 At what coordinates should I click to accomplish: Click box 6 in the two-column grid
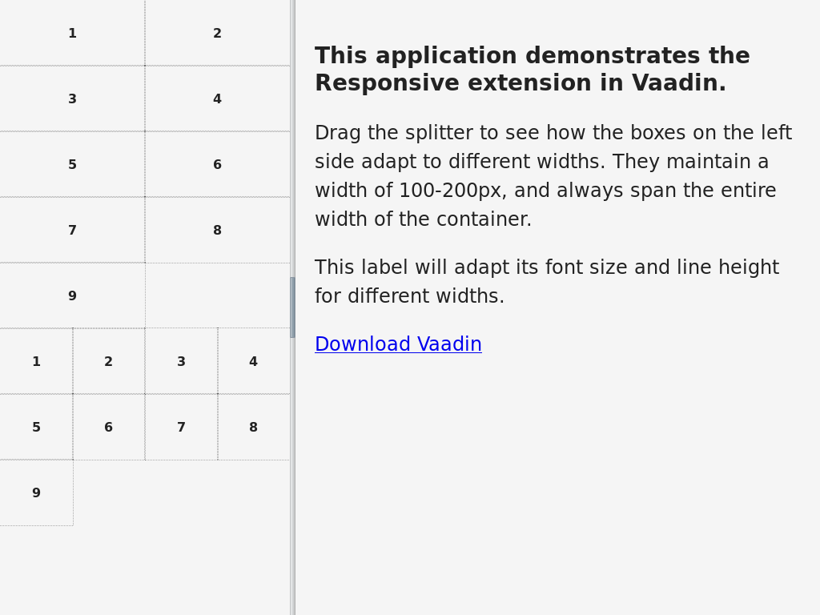(x=218, y=164)
